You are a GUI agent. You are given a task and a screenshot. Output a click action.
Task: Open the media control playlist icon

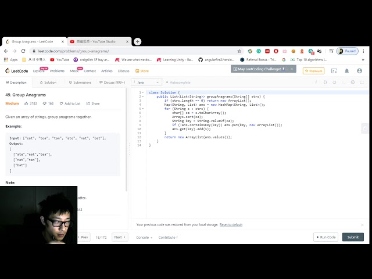click(x=331, y=51)
